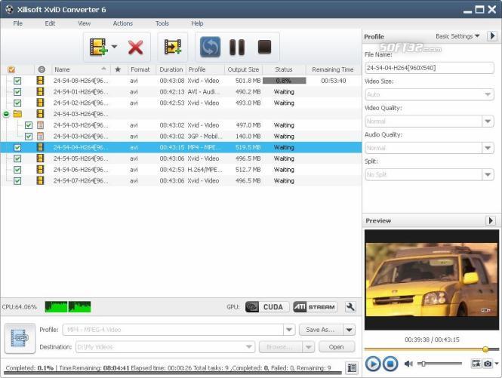Open the Video Quality dropdown
The image size is (502, 378).
tap(487, 121)
